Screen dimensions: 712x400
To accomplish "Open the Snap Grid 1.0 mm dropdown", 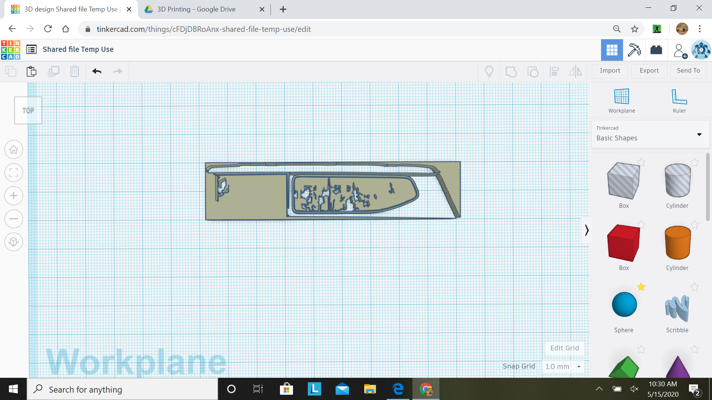I will click(x=563, y=366).
